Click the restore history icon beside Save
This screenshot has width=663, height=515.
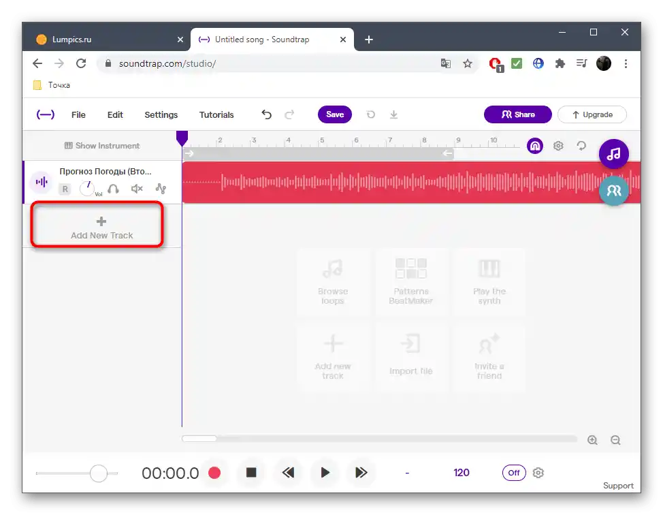[x=371, y=114]
